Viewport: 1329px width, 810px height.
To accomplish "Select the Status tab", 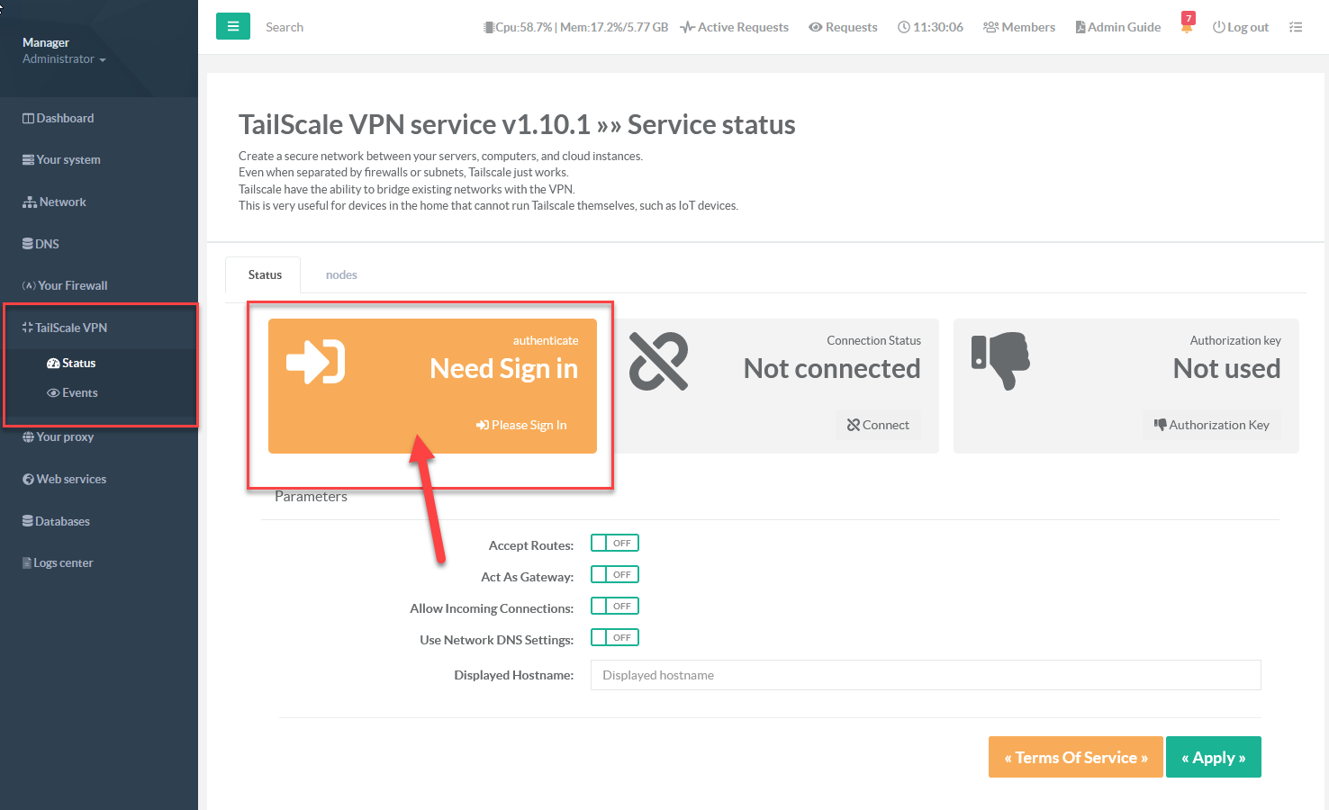I will (x=263, y=274).
